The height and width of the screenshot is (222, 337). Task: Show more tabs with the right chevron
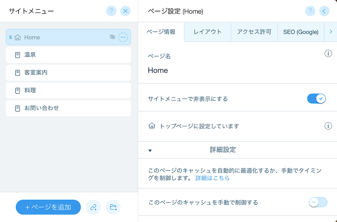coord(331,32)
